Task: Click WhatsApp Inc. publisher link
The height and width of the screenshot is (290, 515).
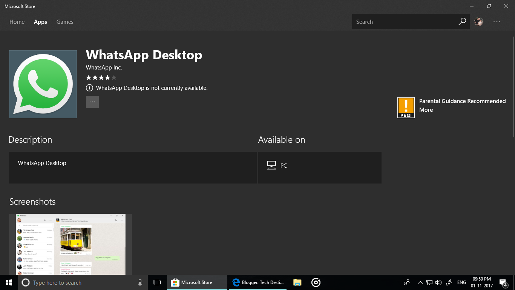Action: [104, 68]
